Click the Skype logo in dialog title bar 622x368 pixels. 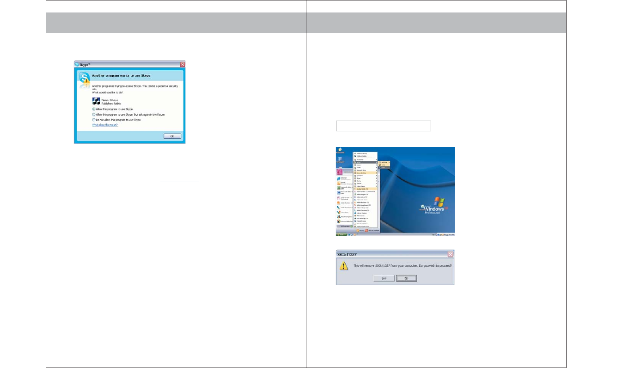tap(77, 65)
